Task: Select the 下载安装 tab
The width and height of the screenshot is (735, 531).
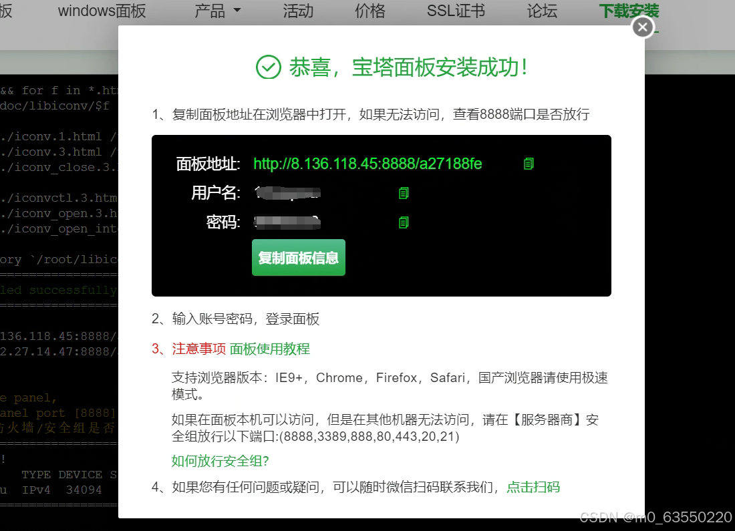Action: click(x=629, y=11)
